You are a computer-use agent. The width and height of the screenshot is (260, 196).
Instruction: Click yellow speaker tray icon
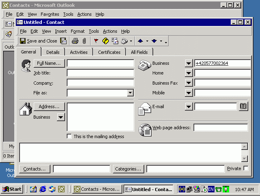point(182,189)
